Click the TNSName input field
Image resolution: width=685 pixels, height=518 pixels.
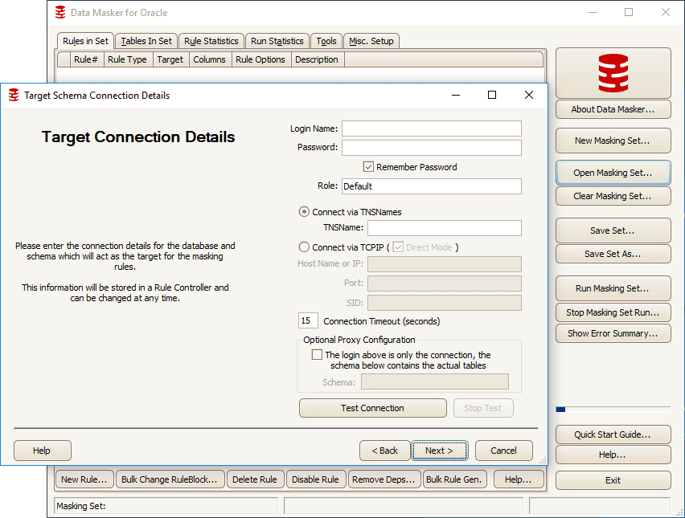445,228
